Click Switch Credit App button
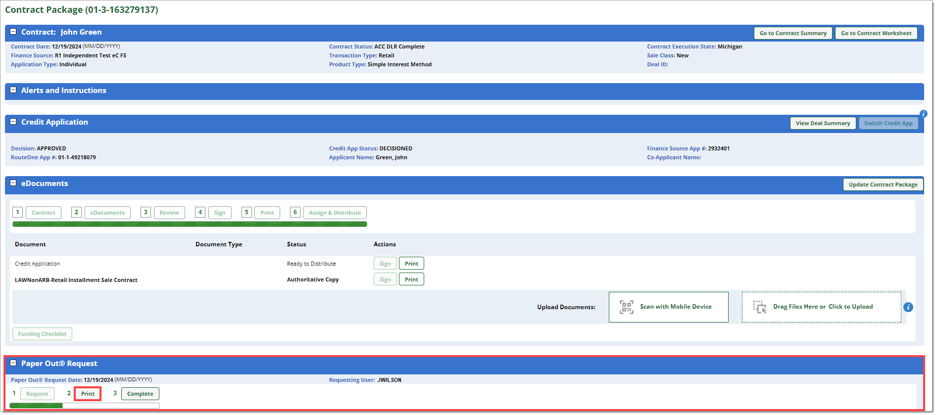 tap(888, 123)
